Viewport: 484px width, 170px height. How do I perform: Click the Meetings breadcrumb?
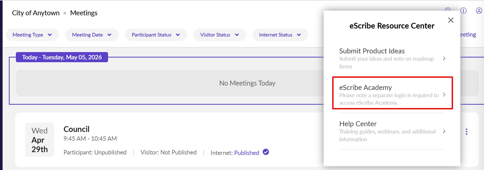84,13
